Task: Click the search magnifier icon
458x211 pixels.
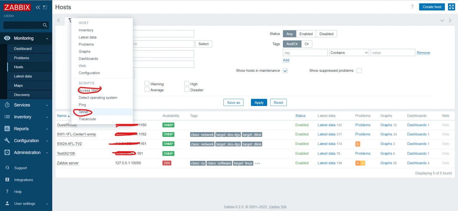Action: (45, 25)
